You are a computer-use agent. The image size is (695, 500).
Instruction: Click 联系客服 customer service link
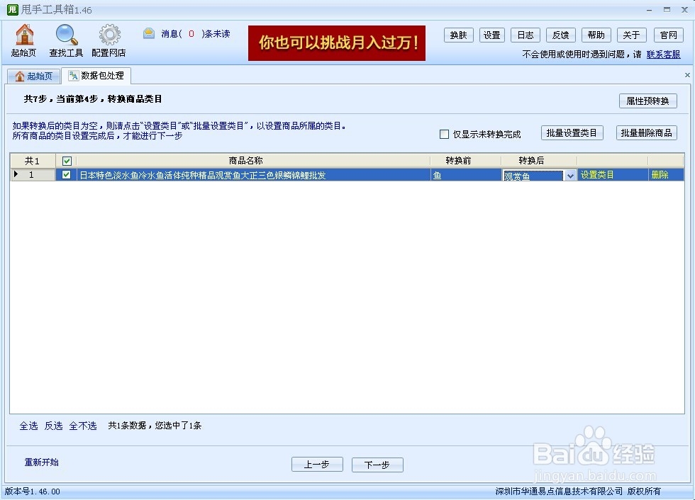(x=664, y=54)
